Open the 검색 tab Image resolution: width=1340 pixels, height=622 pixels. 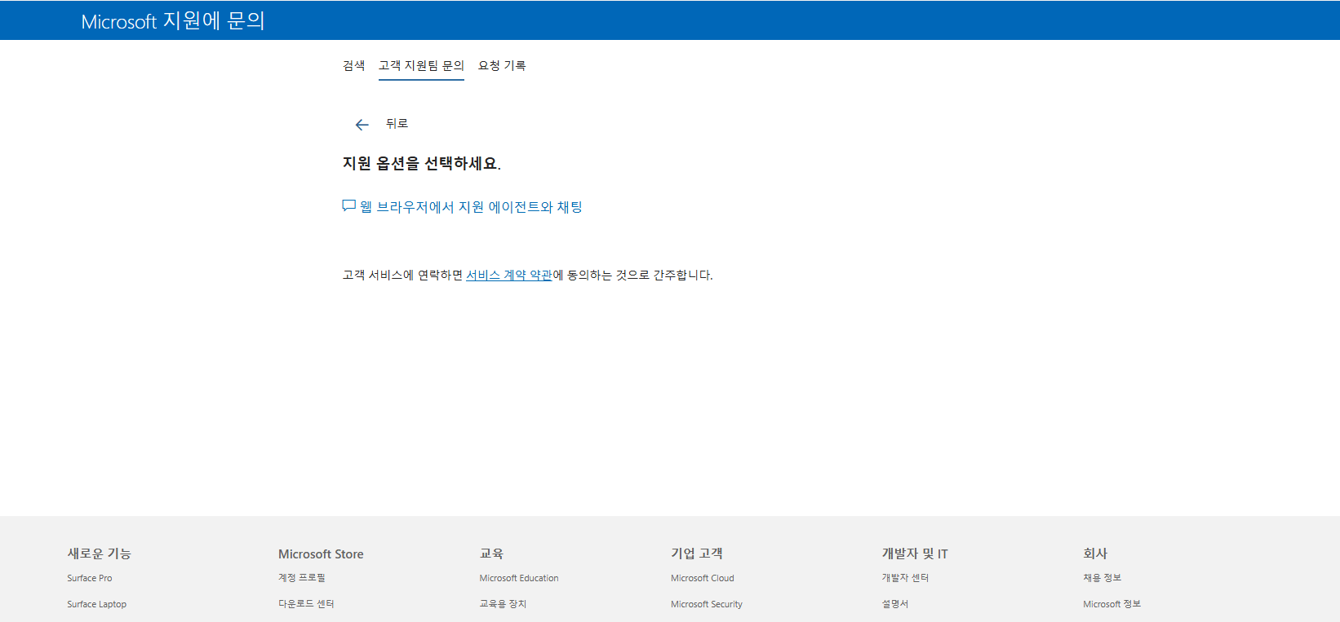353,65
